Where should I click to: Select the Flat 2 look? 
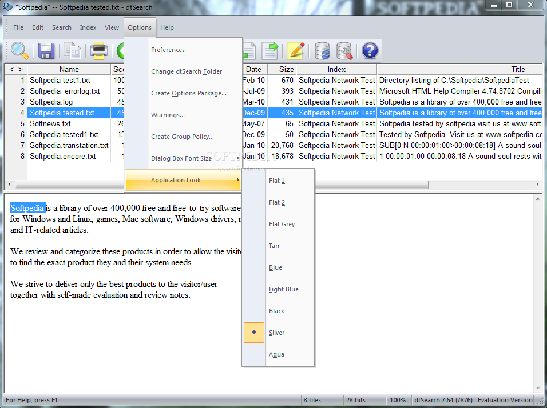click(x=279, y=202)
